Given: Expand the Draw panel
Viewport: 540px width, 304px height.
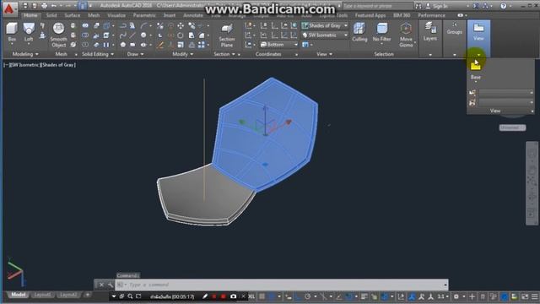Looking at the screenshot, I should 135,54.
